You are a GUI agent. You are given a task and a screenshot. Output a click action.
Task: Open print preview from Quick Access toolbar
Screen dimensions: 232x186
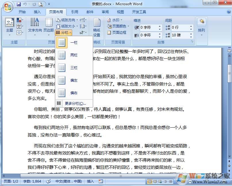[41, 4]
